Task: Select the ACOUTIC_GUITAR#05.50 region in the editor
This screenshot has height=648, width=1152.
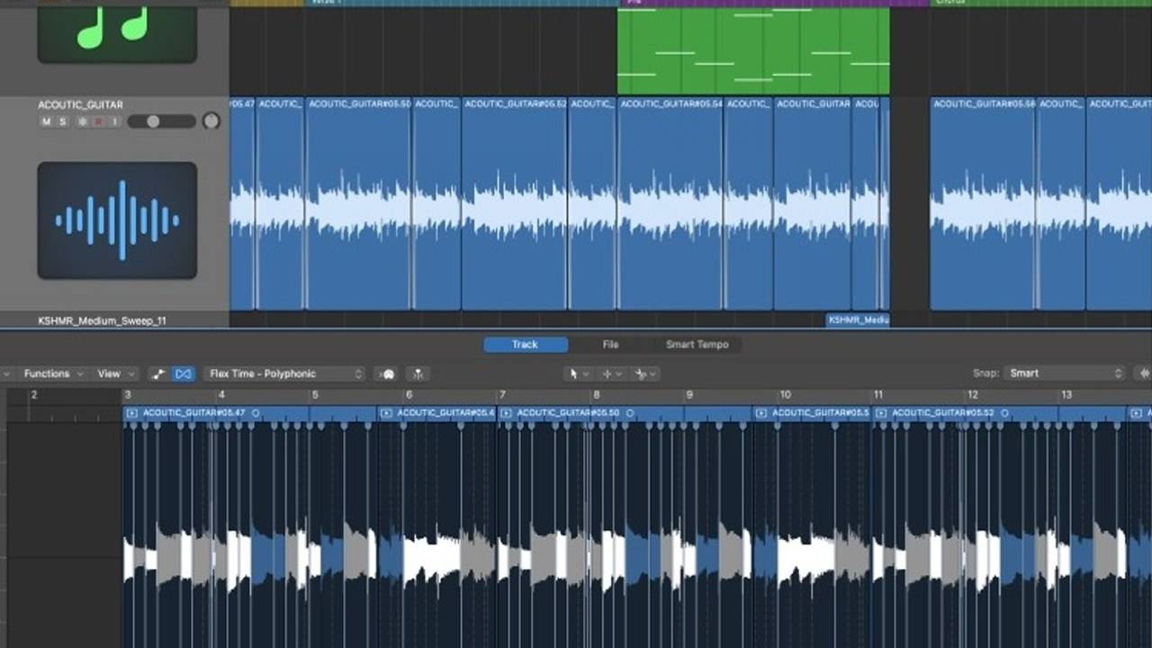Action: pyautogui.click(x=567, y=412)
